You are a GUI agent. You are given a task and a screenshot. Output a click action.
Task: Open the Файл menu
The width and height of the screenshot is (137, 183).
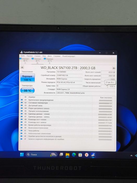[x=22, y=56]
